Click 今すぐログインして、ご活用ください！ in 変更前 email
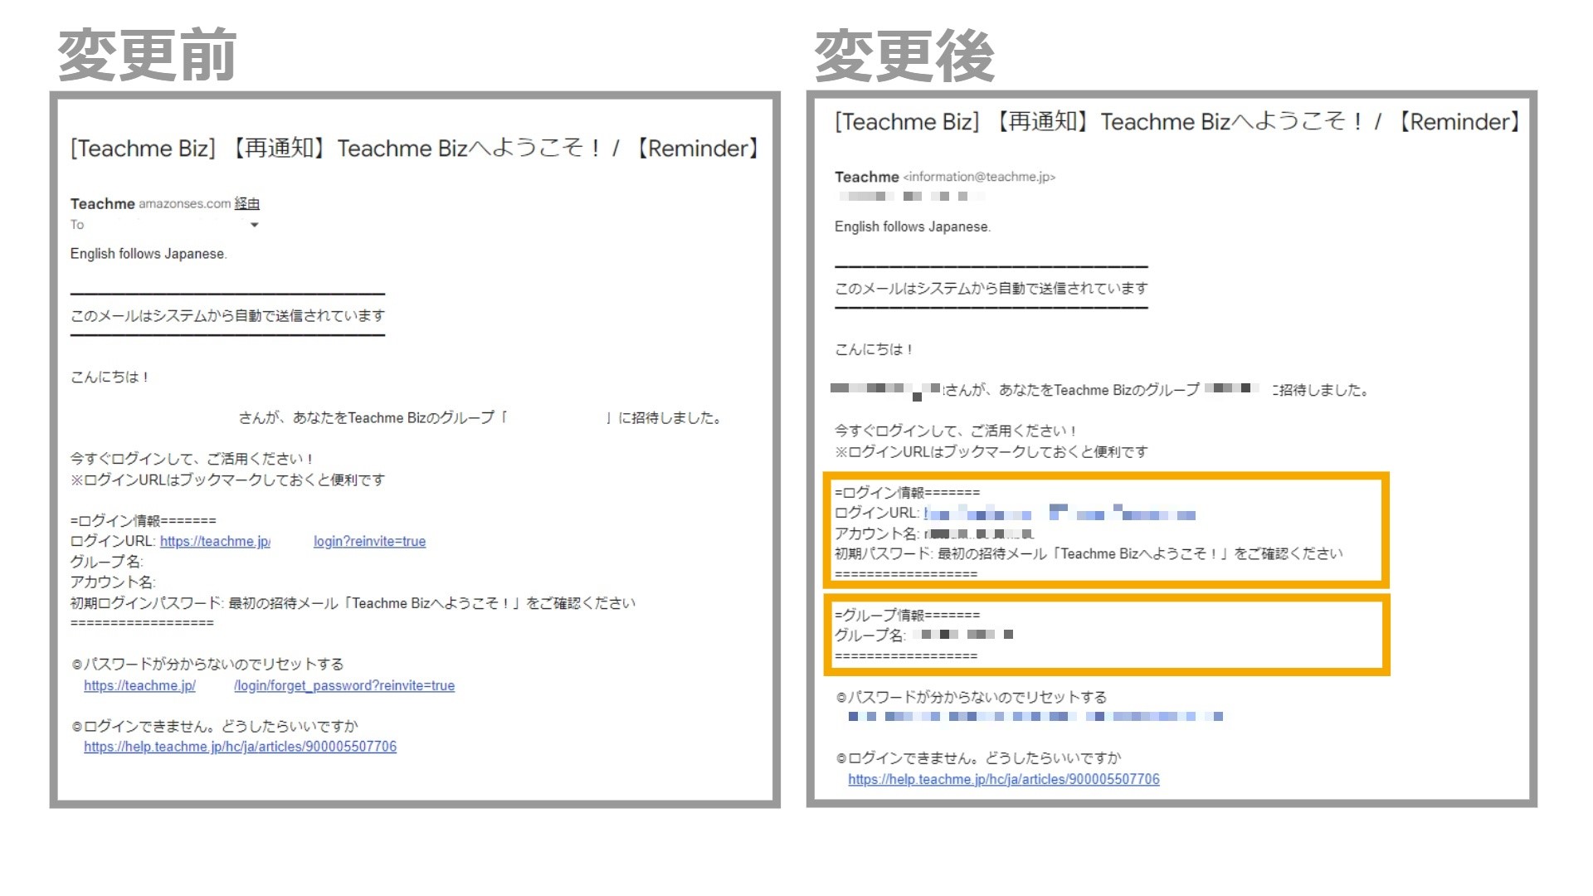Image resolution: width=1593 pixels, height=896 pixels. click(192, 458)
